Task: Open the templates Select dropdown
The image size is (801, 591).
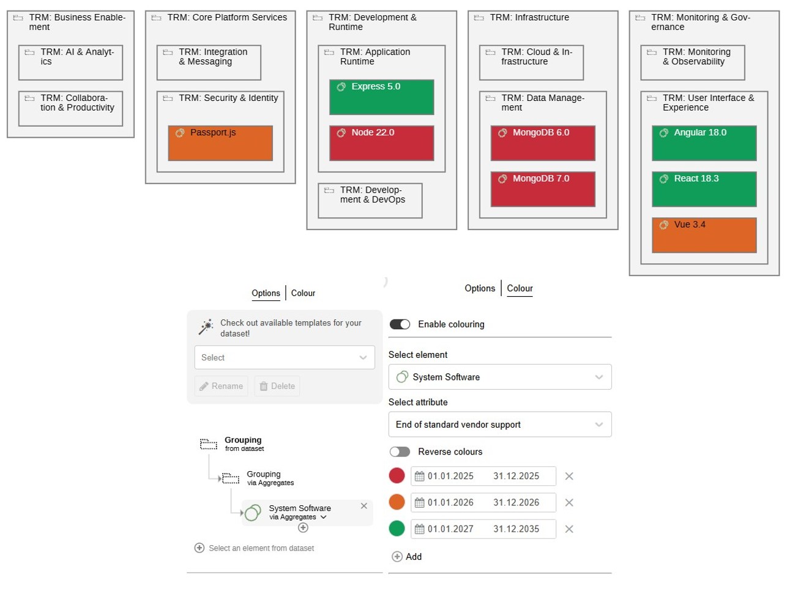Action: (x=285, y=358)
